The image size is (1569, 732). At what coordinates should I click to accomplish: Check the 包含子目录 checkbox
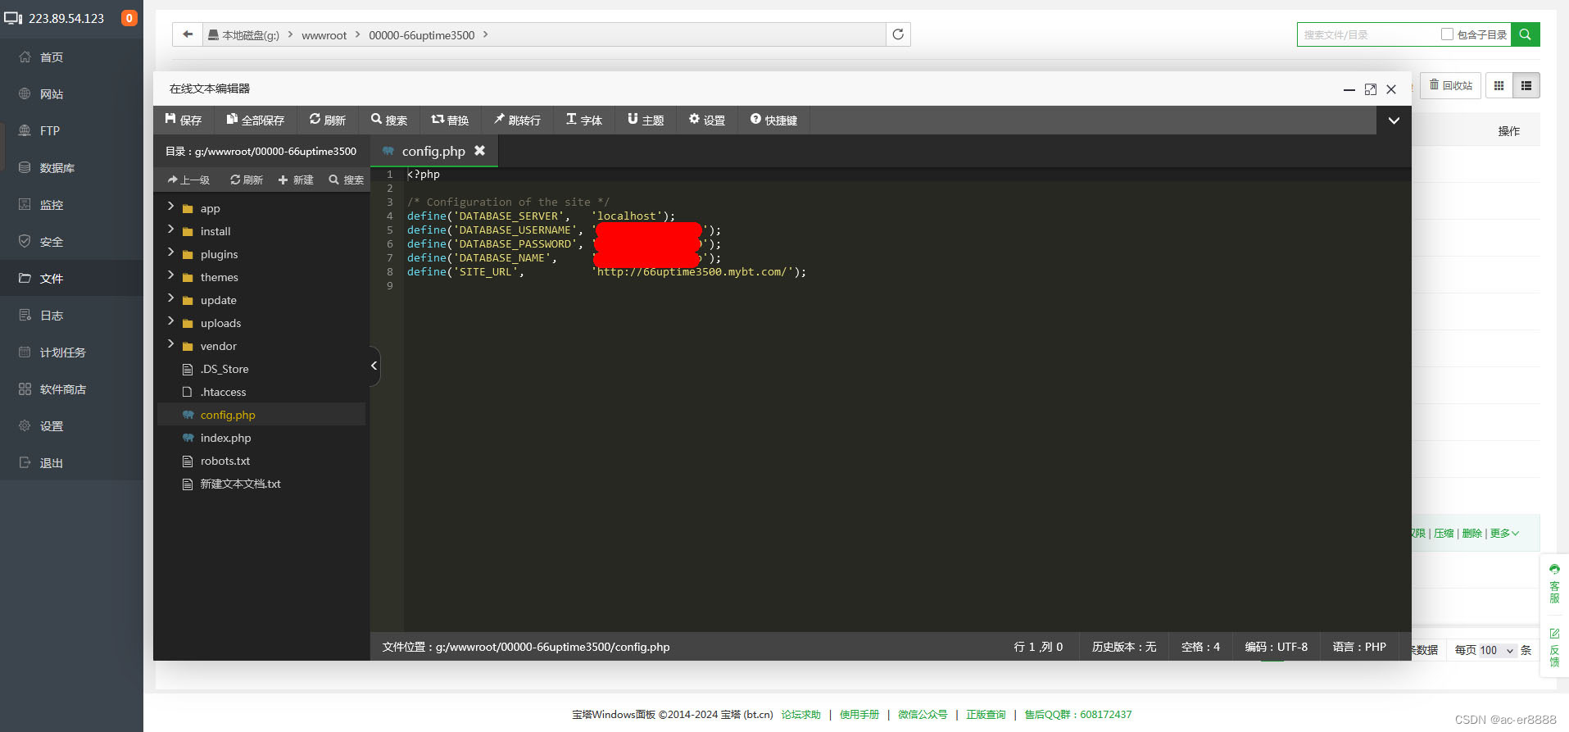point(1447,34)
